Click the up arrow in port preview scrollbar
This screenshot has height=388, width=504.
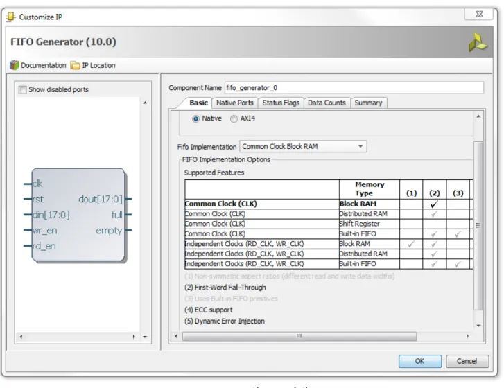(x=145, y=103)
